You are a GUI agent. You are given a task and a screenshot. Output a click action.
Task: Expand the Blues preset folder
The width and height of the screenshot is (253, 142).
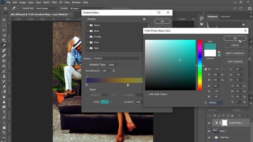pyautogui.click(x=88, y=31)
